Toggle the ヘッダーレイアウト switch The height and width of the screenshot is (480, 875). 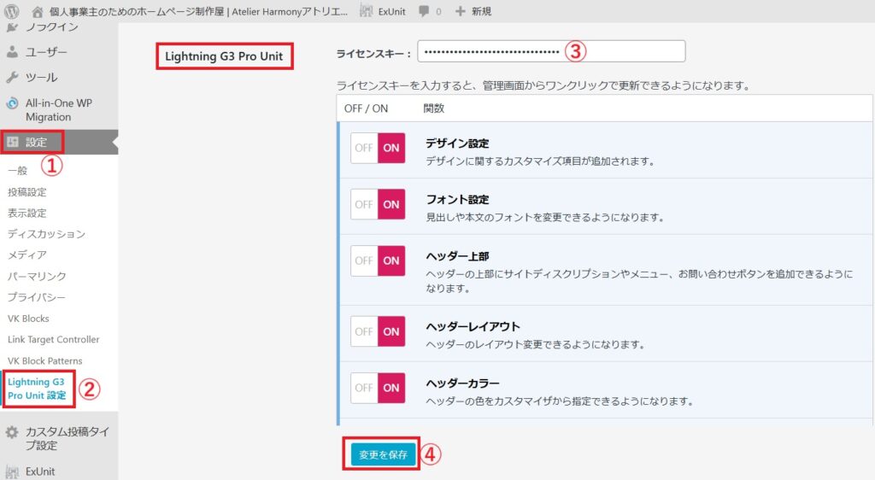click(378, 331)
